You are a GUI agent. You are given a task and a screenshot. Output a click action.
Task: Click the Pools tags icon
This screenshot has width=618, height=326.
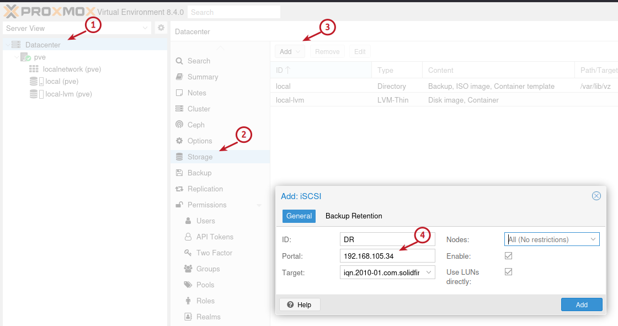tap(188, 285)
